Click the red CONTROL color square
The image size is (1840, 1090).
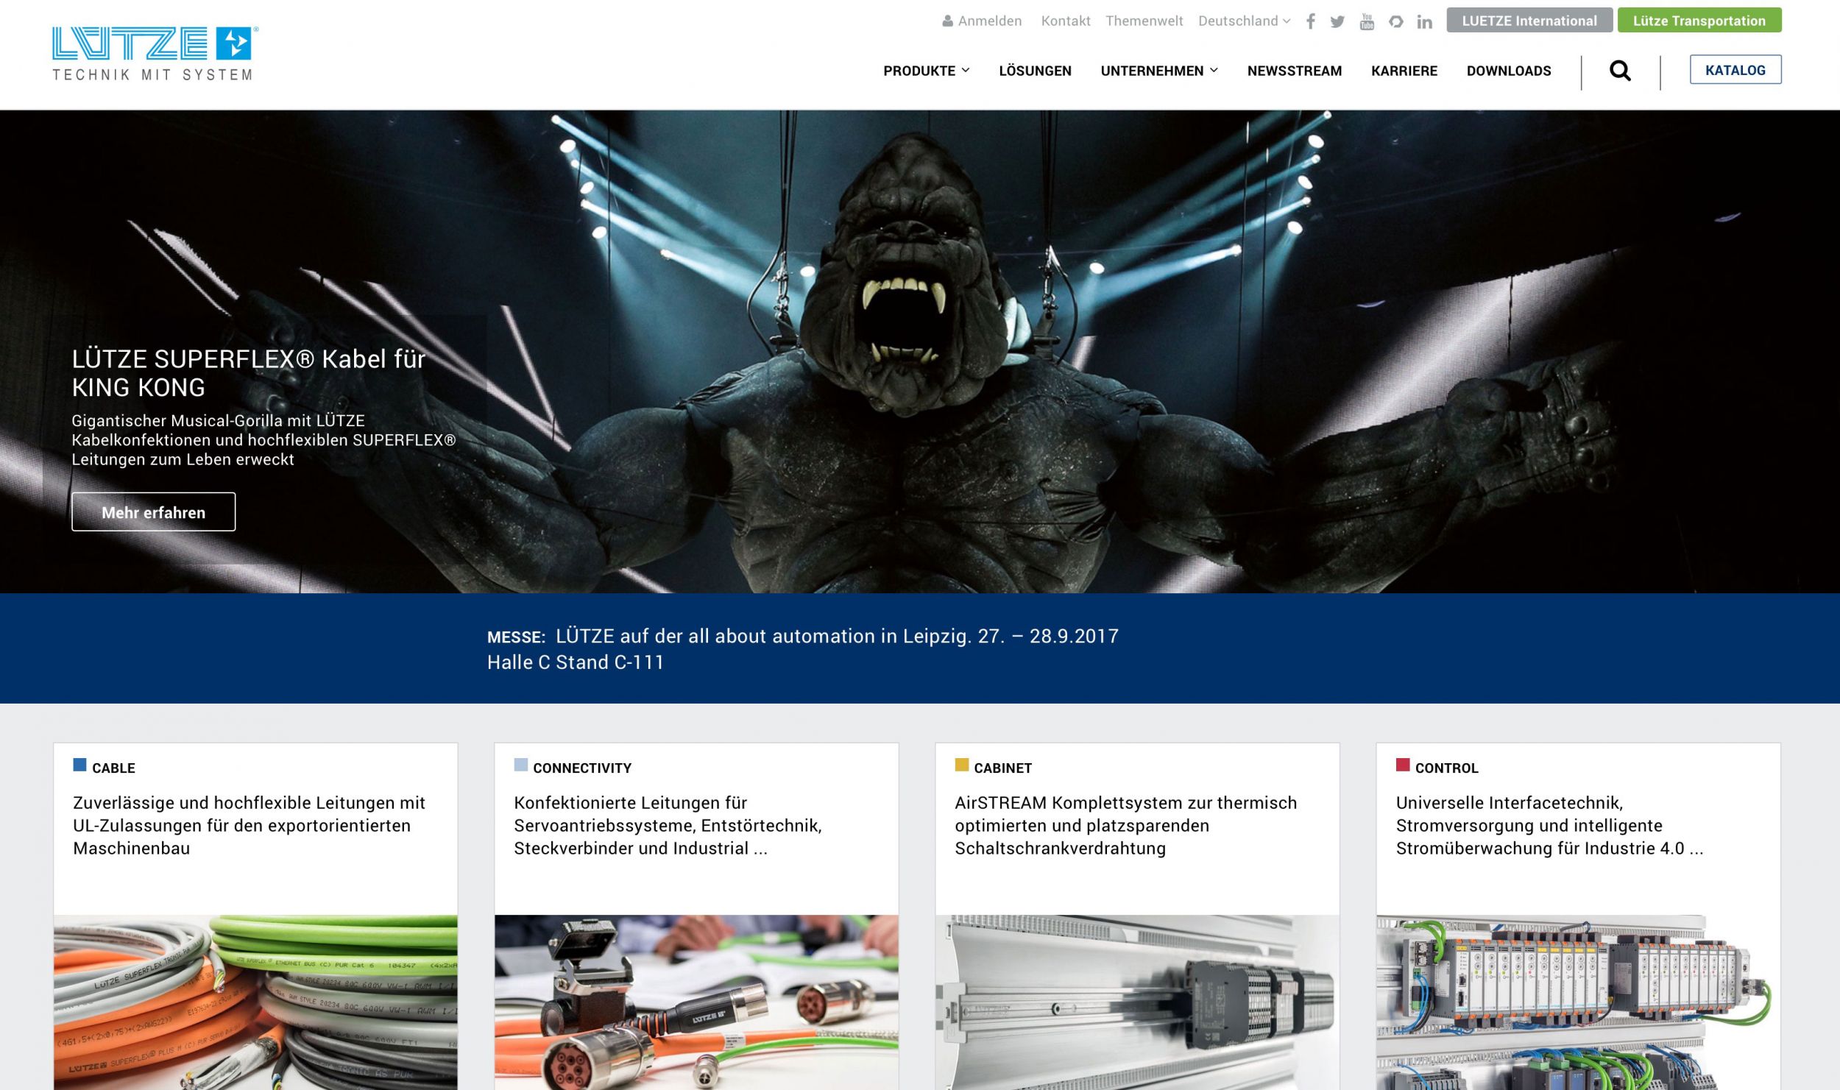point(1403,765)
